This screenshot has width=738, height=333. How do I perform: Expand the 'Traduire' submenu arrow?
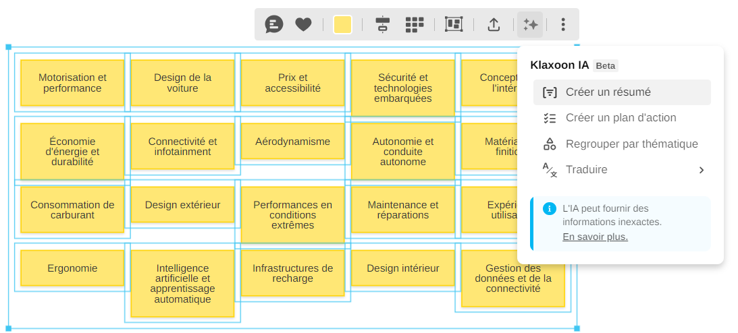click(x=701, y=170)
